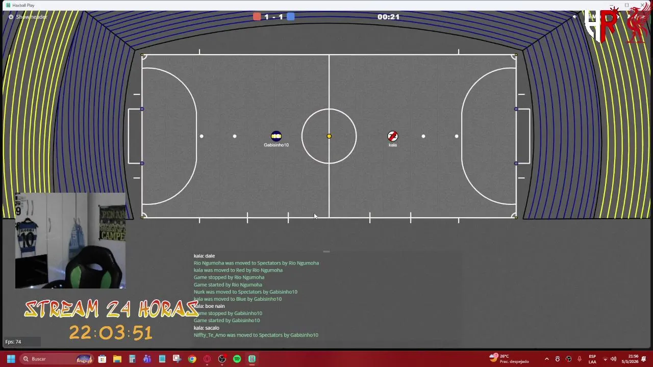Image resolution: width=653 pixels, height=367 pixels.
Task: Click 'Game stopped by Gabisinho10' message
Action: [228, 313]
